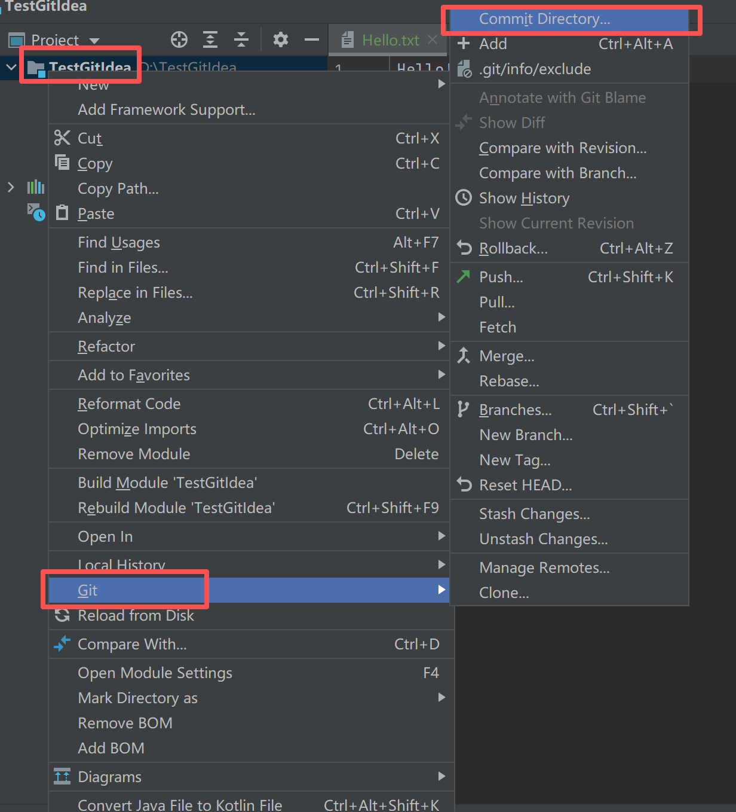Select Add BOM
Viewport: 736px width, 812px height.
tap(251, 748)
